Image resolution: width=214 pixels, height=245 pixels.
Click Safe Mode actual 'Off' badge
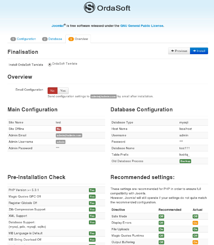click(196, 216)
